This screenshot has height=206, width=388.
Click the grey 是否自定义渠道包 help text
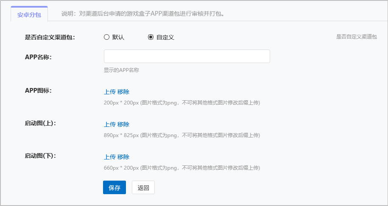(x=356, y=37)
